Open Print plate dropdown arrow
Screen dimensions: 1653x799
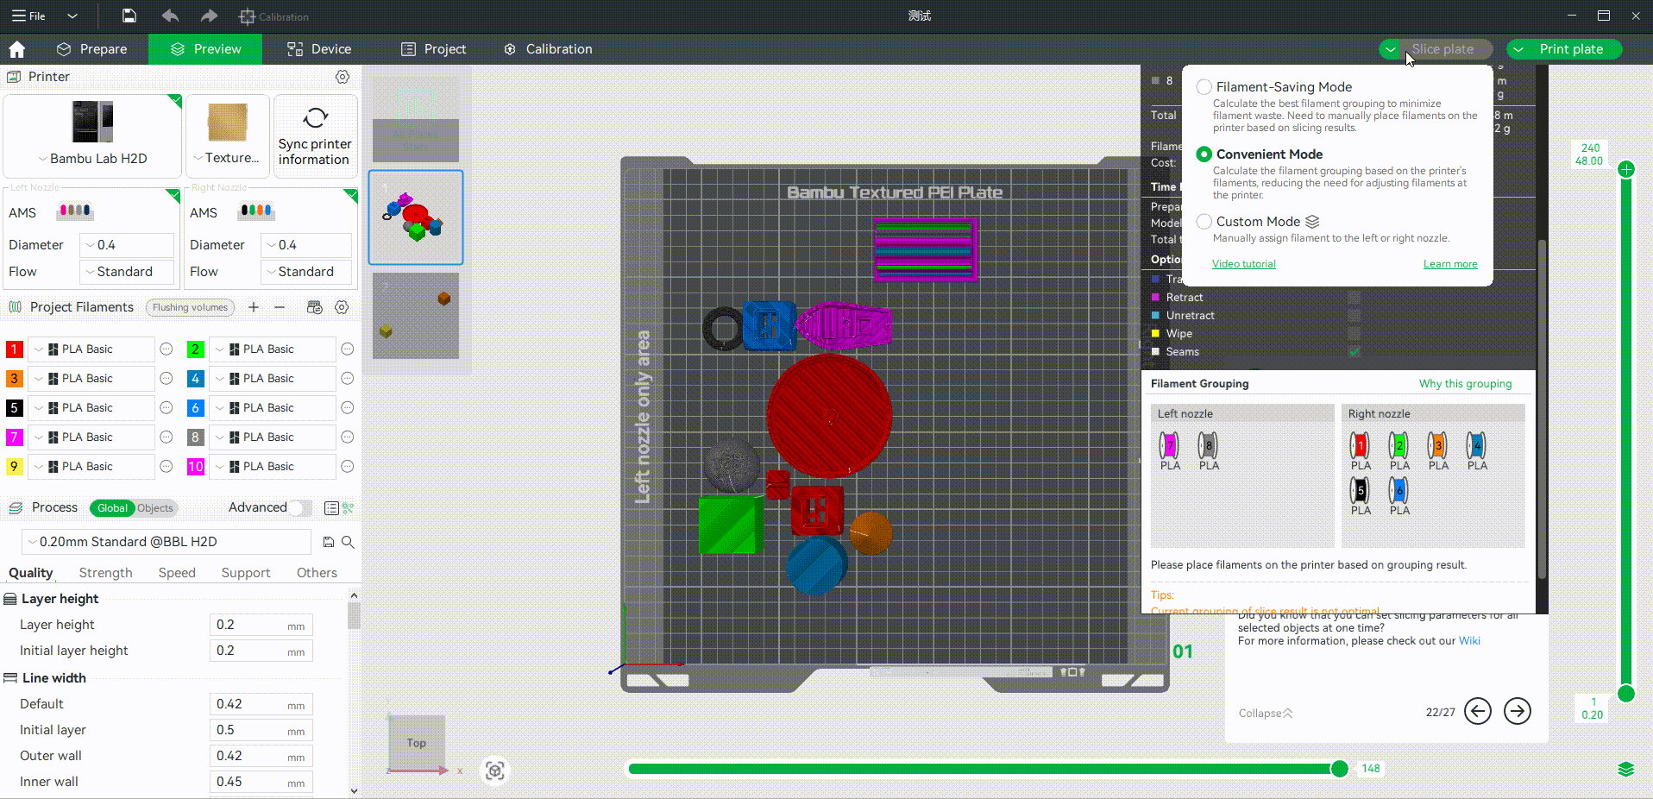coord(1518,49)
